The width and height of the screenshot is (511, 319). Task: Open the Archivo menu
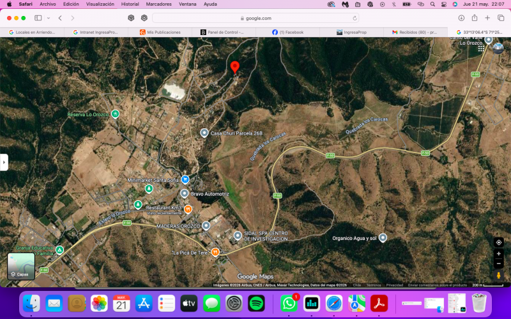pyautogui.click(x=47, y=4)
